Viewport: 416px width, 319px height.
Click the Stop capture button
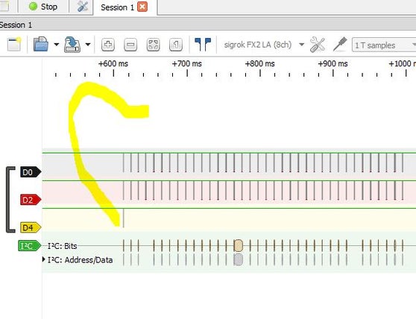pos(43,7)
